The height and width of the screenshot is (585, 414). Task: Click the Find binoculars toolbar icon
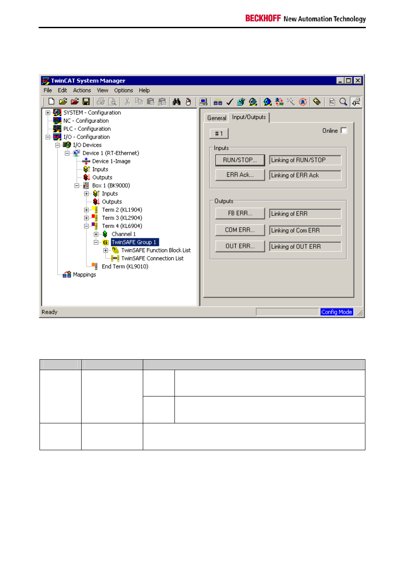[177, 102]
